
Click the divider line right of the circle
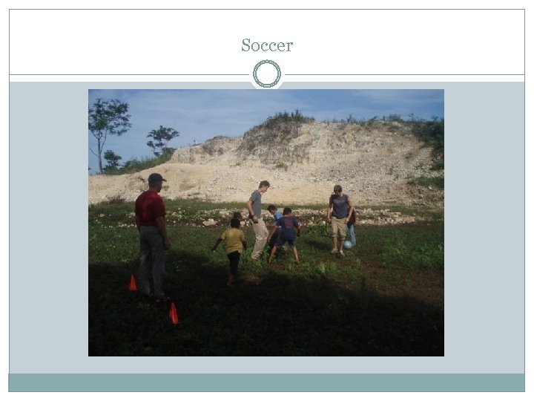tap(405, 74)
